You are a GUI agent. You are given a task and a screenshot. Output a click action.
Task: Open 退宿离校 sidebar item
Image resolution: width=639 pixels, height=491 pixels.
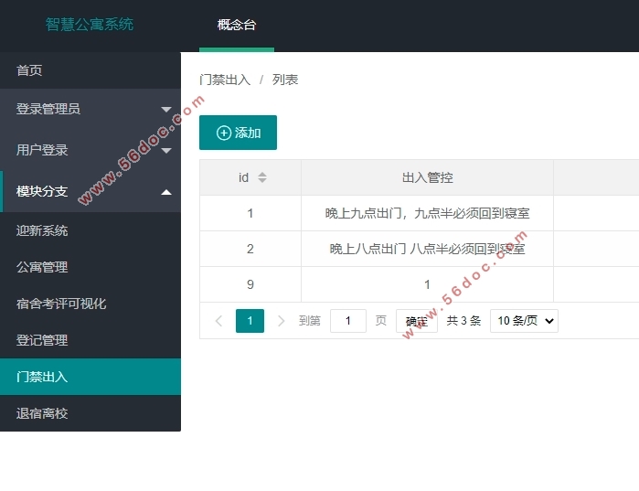[42, 413]
